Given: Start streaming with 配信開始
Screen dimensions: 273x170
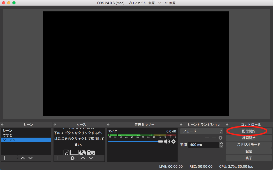Looking at the screenshot, I should 249,131.
